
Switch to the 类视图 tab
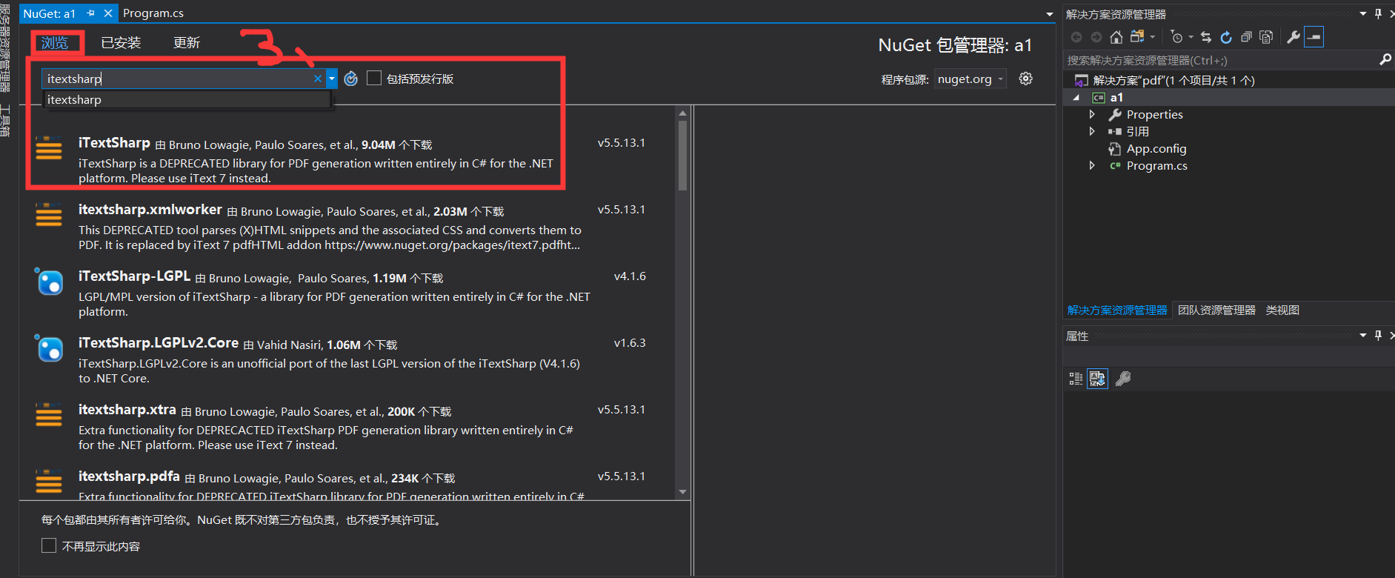pos(1282,310)
